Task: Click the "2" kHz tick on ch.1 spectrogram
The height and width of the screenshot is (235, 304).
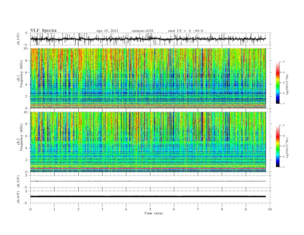Action: (x=27, y=96)
